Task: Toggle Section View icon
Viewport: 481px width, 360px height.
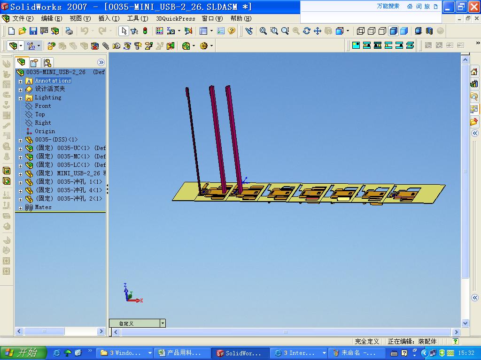Action: [429, 31]
